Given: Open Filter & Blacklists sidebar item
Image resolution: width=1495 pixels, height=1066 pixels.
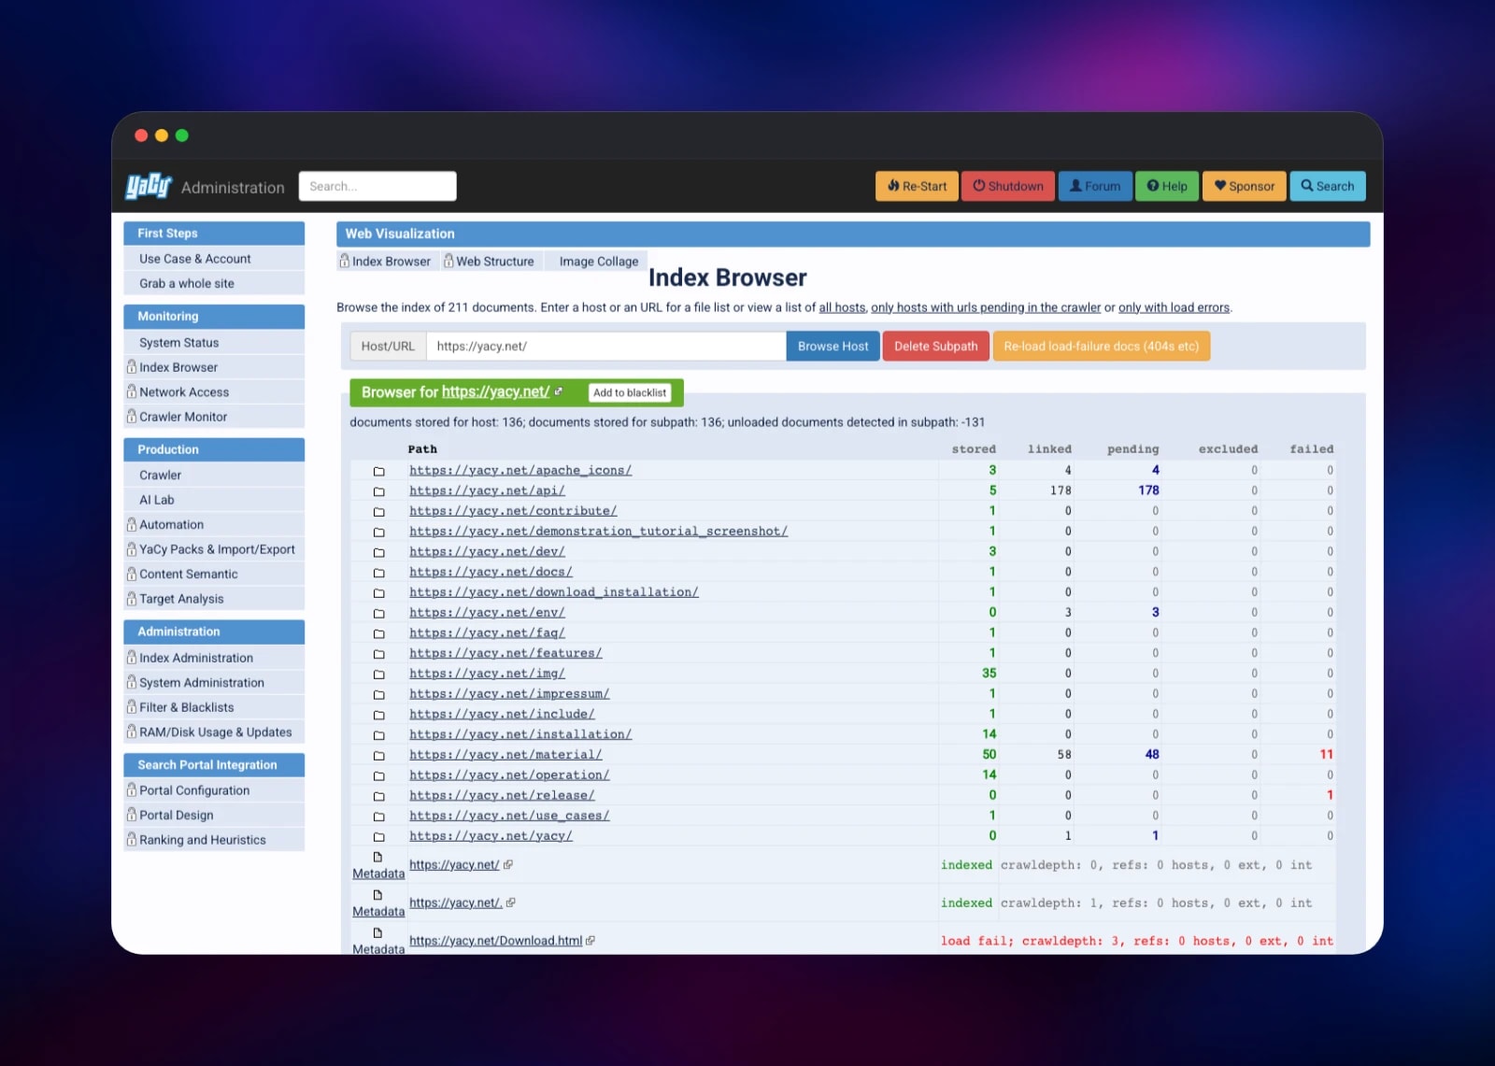Looking at the screenshot, I should [214, 707].
